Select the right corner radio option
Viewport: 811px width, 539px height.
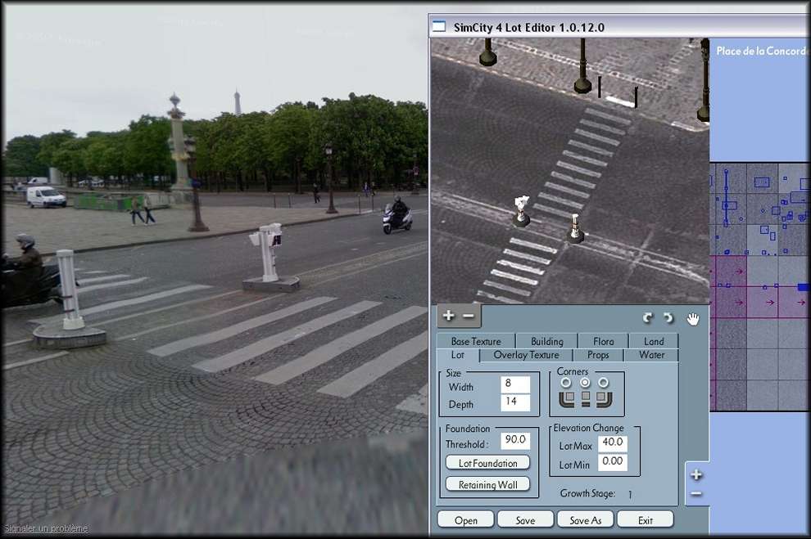(604, 383)
